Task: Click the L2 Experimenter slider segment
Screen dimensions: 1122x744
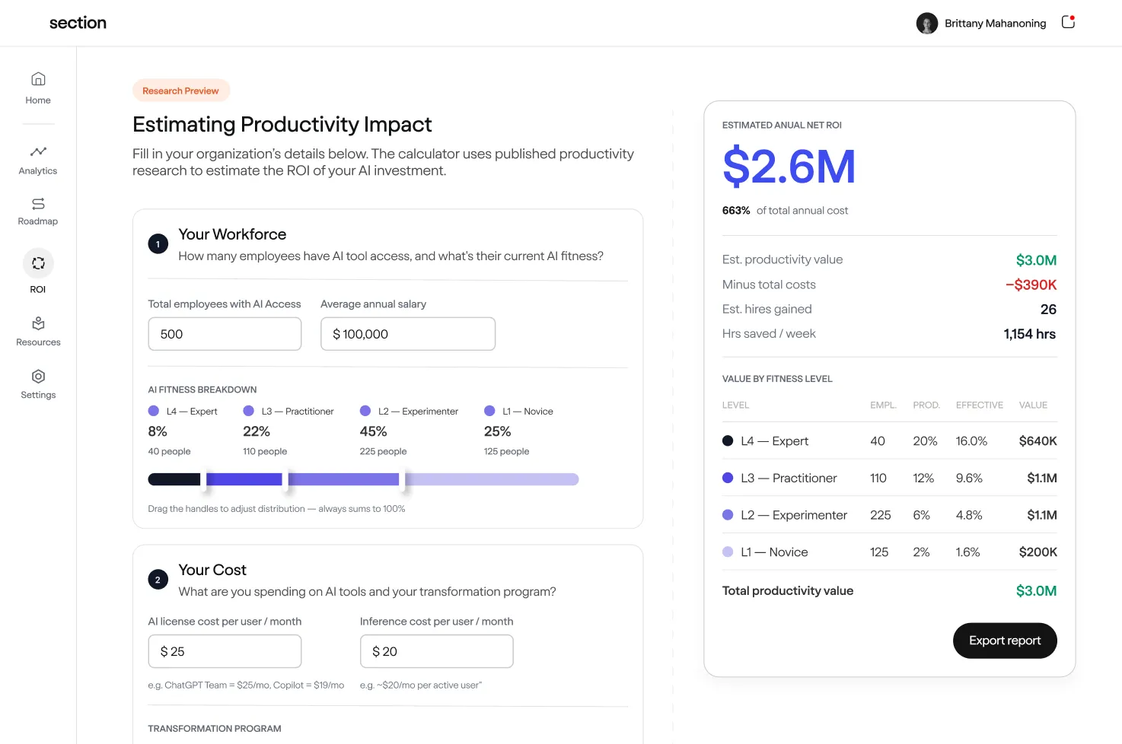Action: [x=343, y=479]
